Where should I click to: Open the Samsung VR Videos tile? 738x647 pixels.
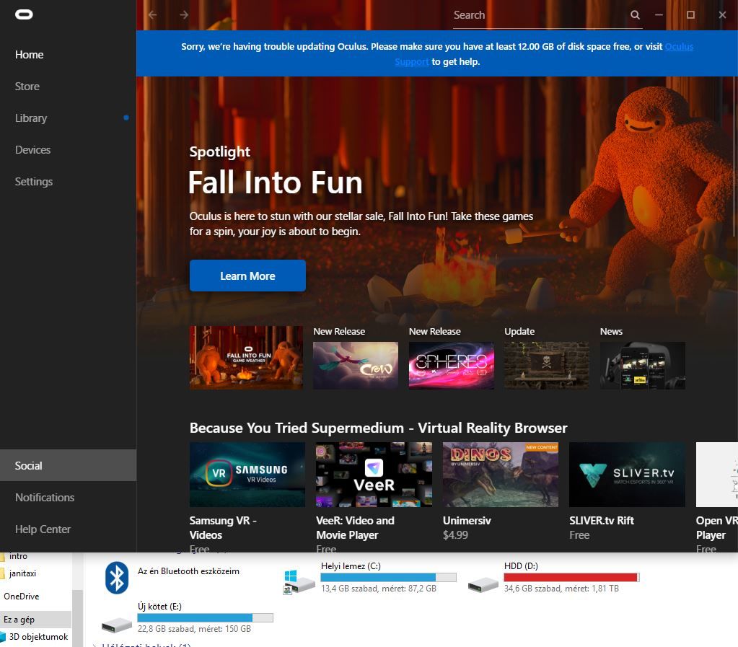pos(247,475)
